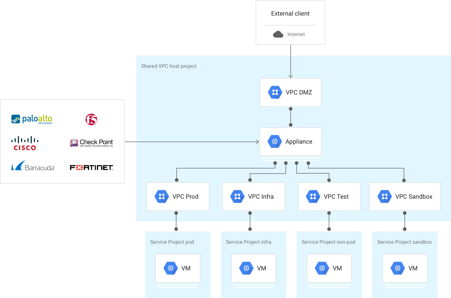Select the VM icon in Service Project non-pod
Image resolution: width=451 pixels, height=298 pixels.
[321, 268]
